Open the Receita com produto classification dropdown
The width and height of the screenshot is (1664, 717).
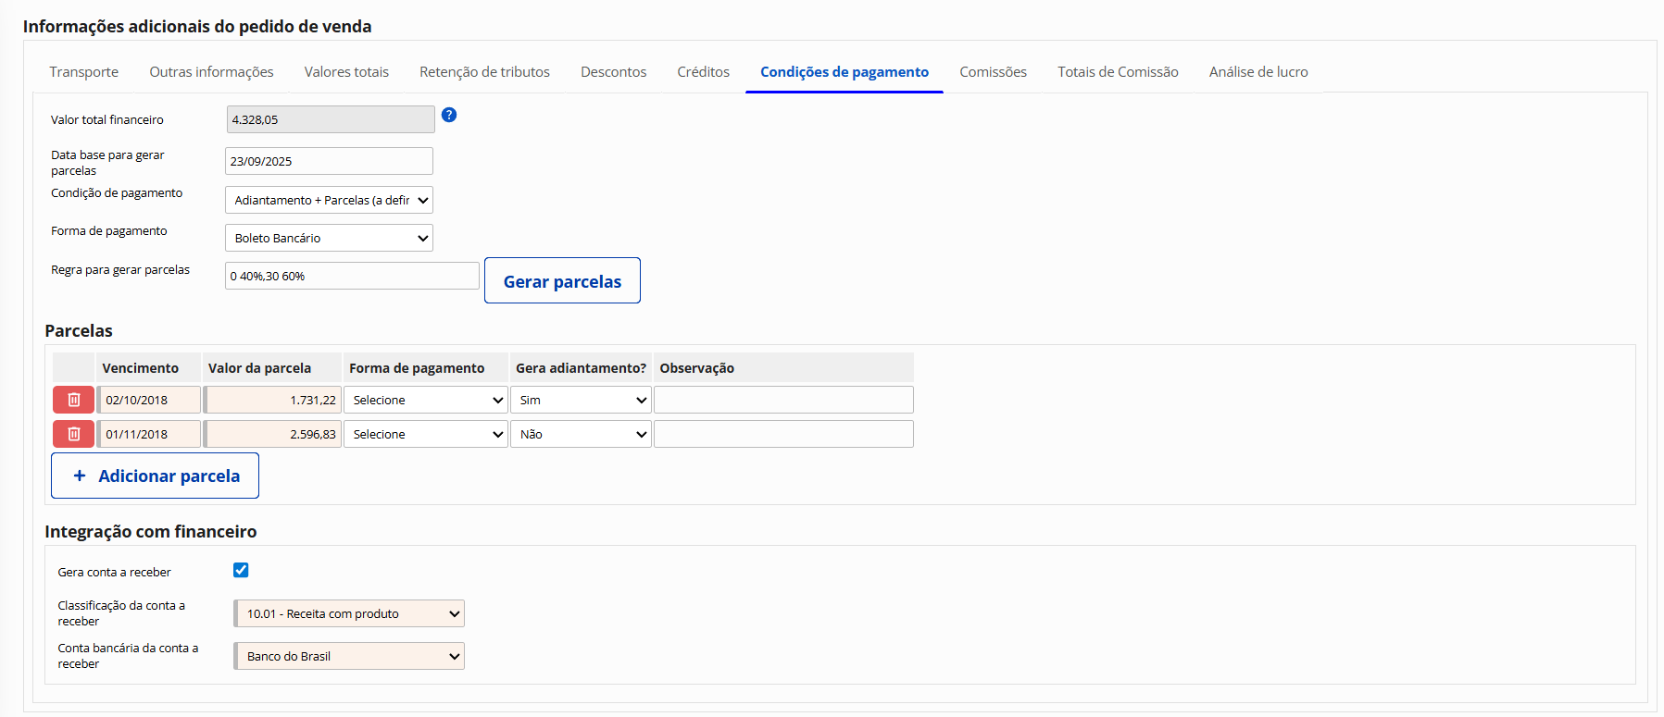coord(350,613)
